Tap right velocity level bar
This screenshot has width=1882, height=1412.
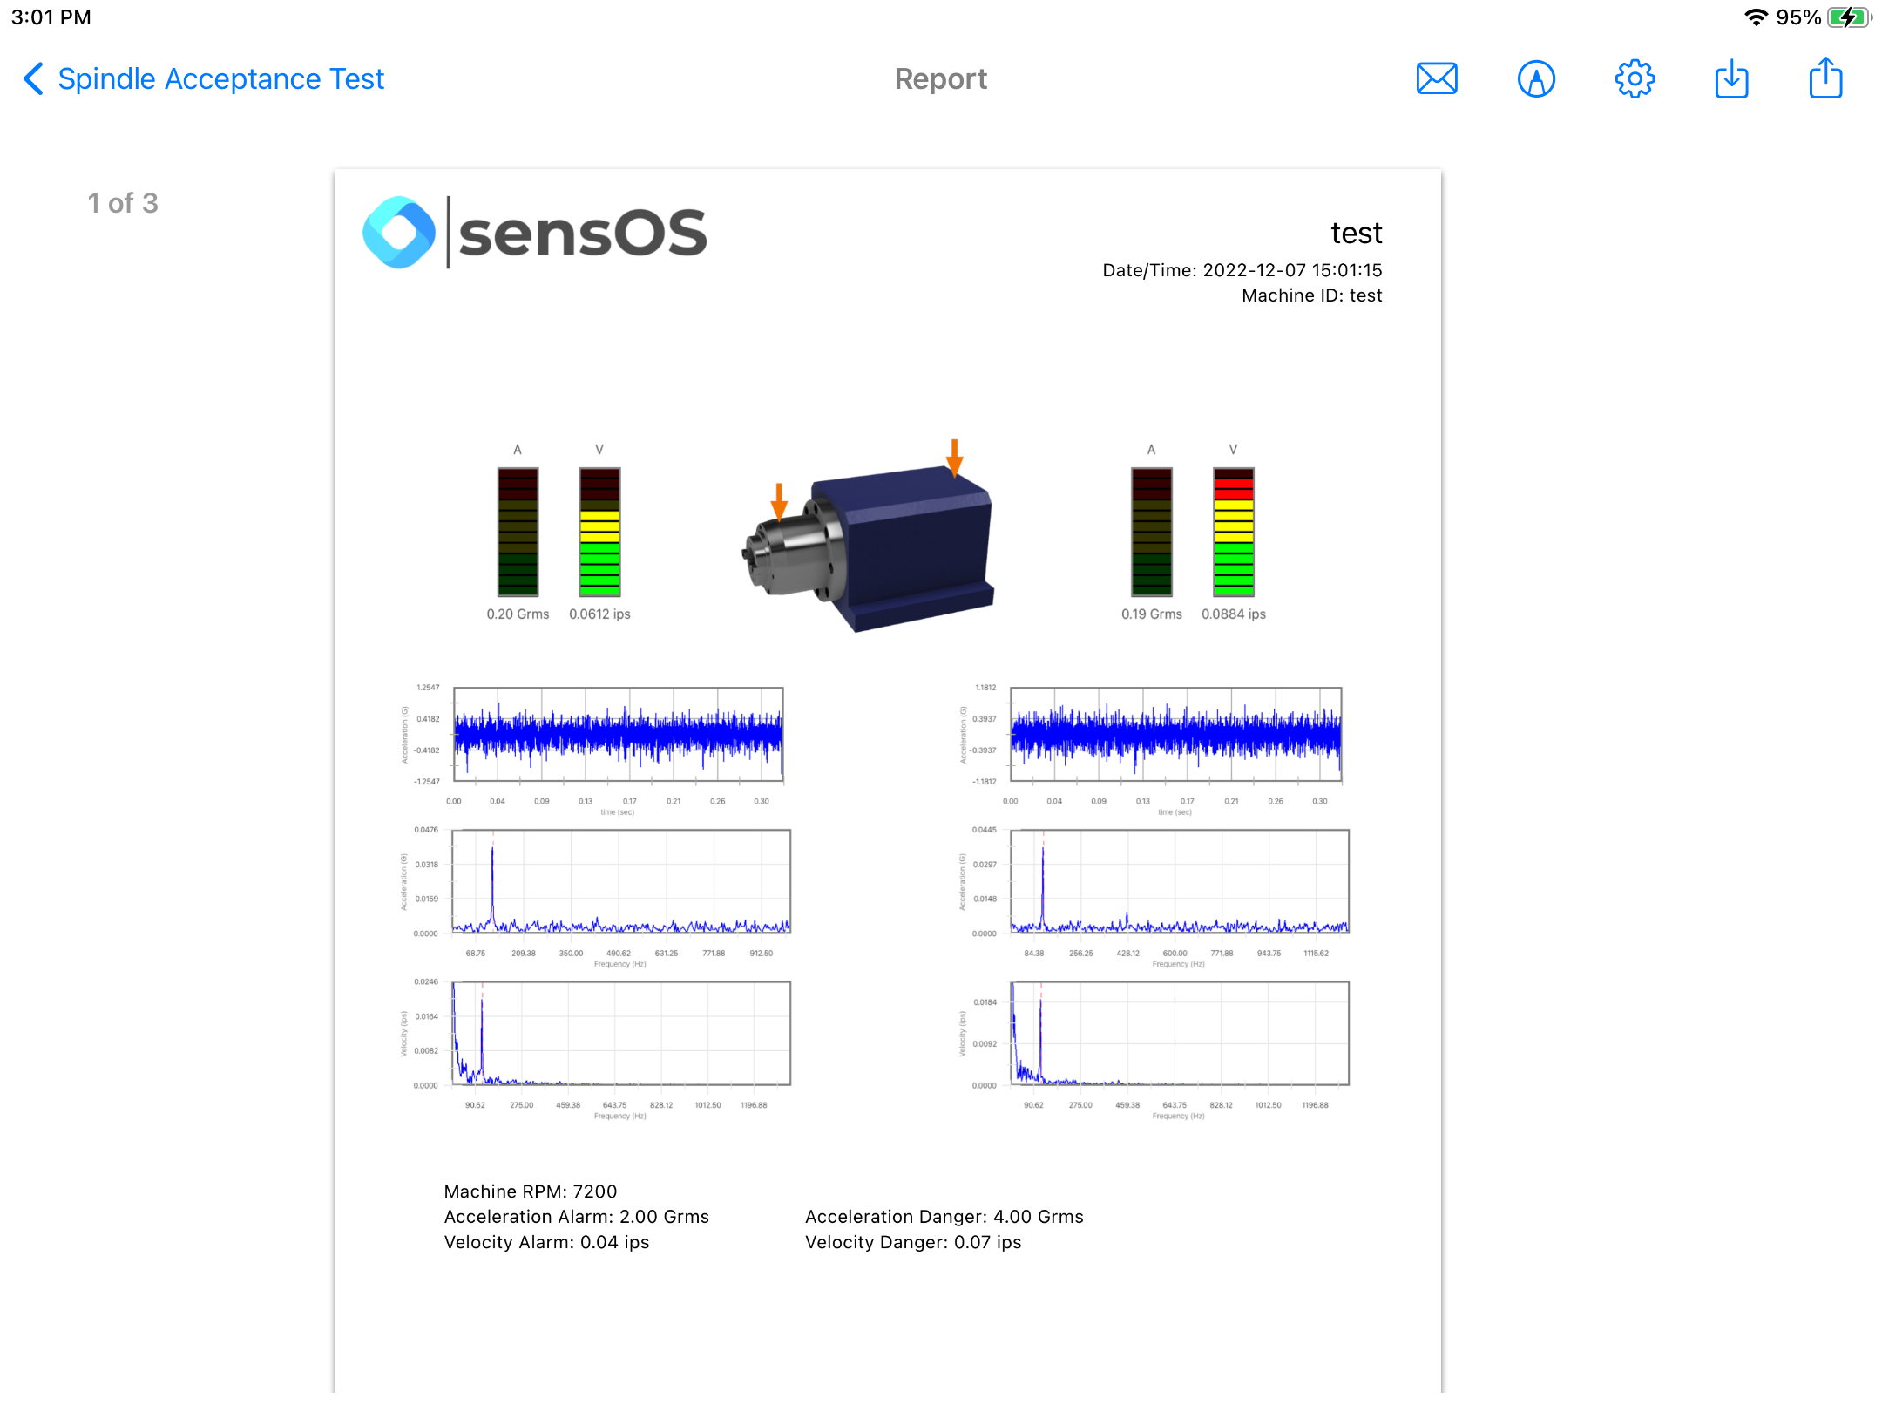click(x=1233, y=532)
